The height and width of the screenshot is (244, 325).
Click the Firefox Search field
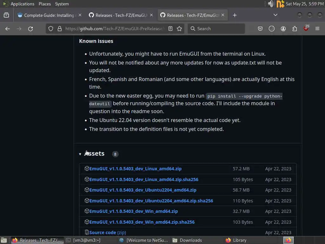tap(216, 29)
